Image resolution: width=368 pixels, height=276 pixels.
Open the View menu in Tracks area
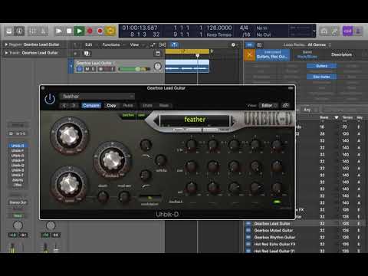tap(134, 44)
